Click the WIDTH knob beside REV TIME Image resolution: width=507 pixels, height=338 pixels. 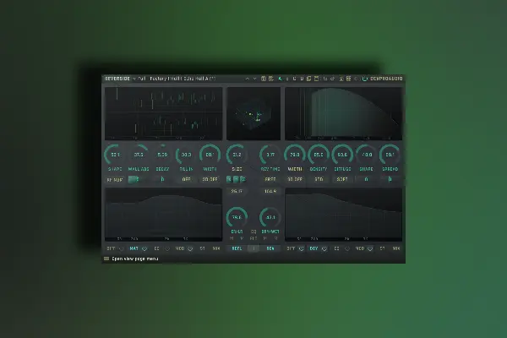(295, 155)
